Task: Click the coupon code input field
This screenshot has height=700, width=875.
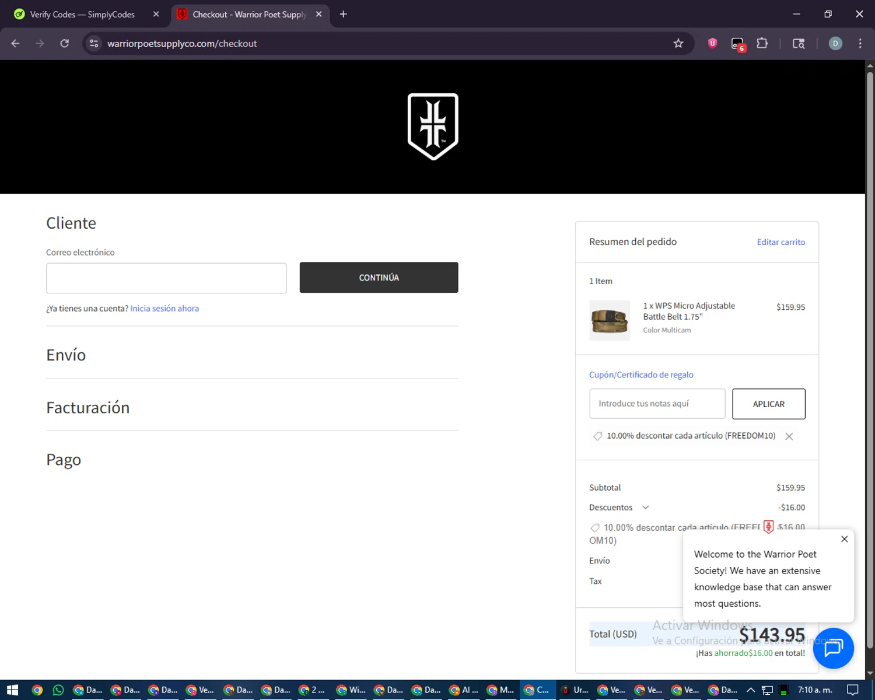Action: click(657, 404)
